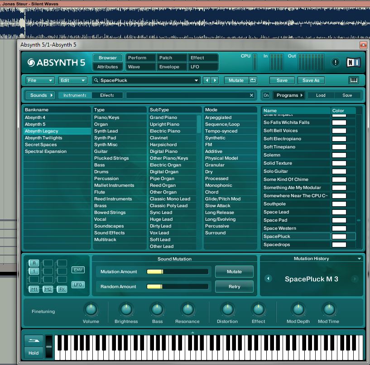Clear the search field with X icon
This screenshot has width=370, height=365.
point(251,95)
